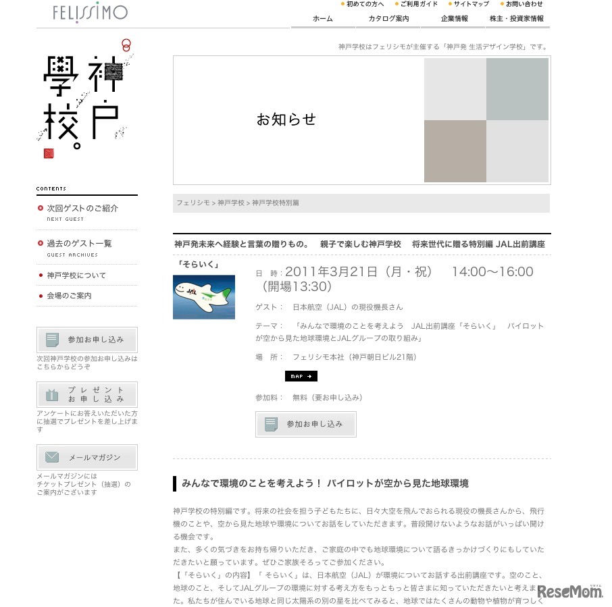This screenshot has height=607, width=612.
Task: Click the JAL airplane illustration thumbnail
Action: tap(203, 297)
